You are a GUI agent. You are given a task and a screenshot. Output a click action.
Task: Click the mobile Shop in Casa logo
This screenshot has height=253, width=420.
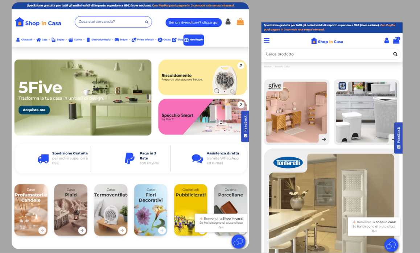(327, 41)
